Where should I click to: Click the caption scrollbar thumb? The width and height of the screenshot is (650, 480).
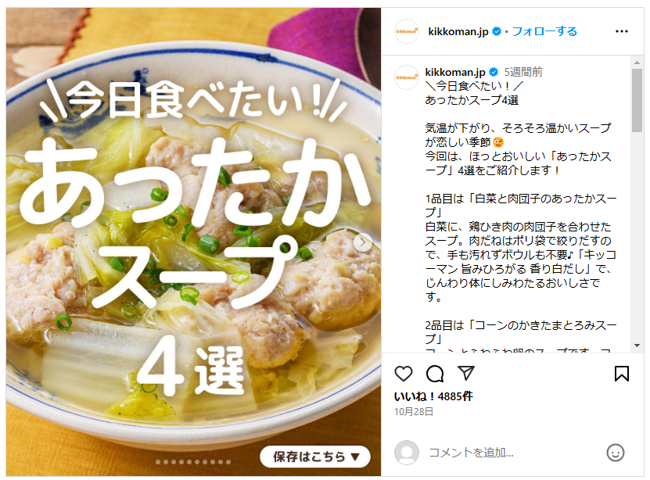(637, 100)
